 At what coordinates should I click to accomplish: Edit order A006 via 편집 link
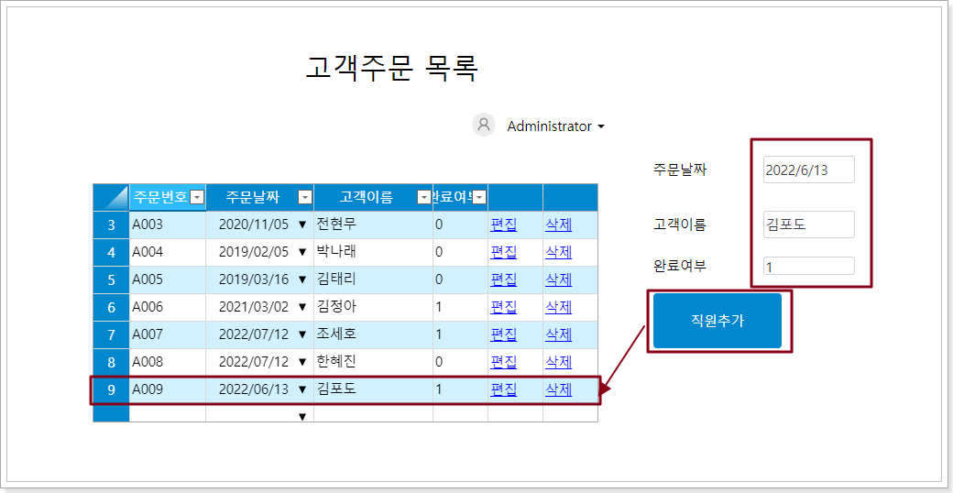[503, 307]
